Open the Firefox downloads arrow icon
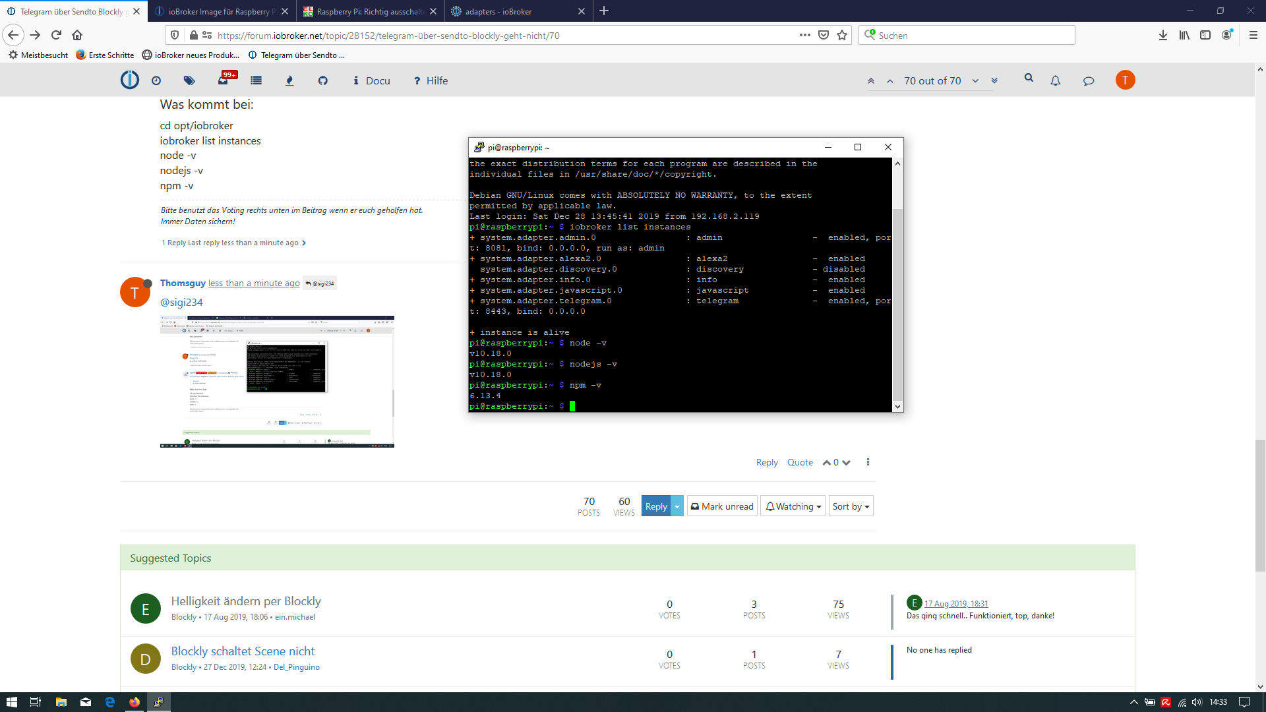 click(1163, 35)
